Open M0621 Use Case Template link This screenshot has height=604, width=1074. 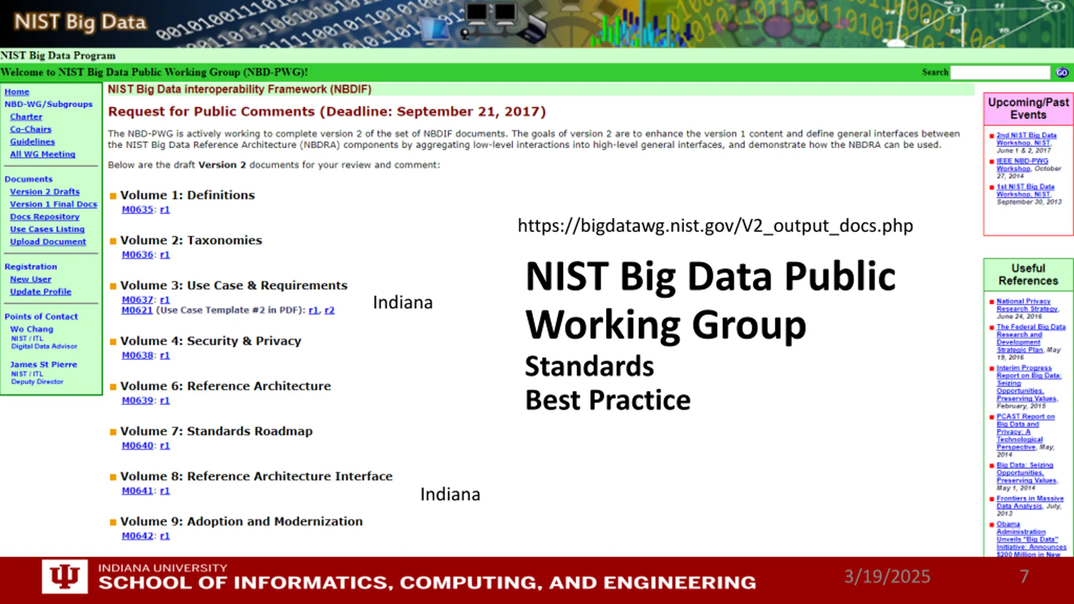[x=137, y=310]
